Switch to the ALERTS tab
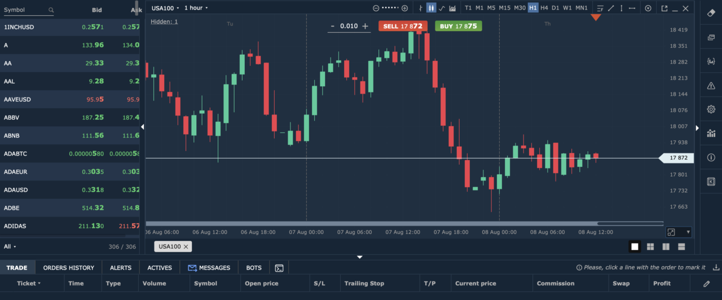This screenshot has width=722, height=300. click(x=121, y=268)
